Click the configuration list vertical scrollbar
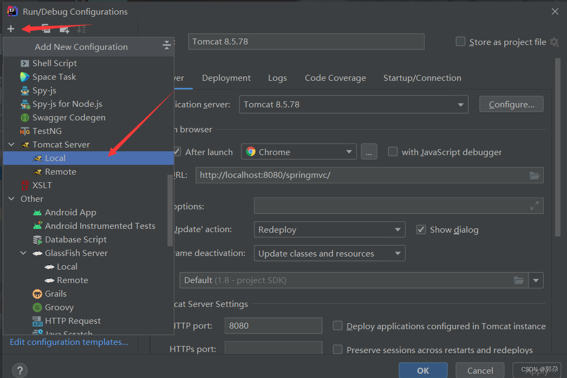 (x=171, y=210)
